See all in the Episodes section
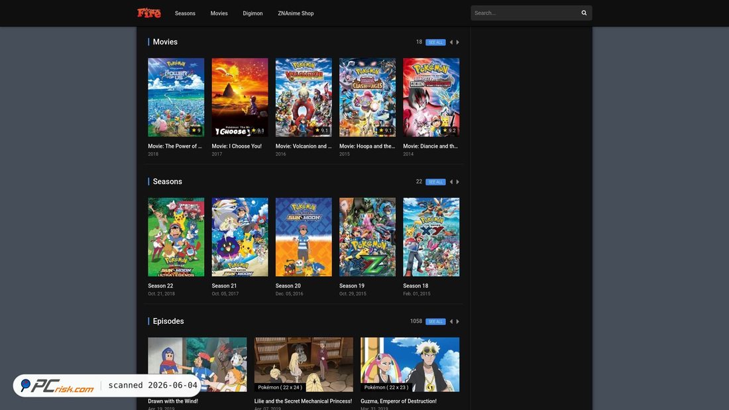This screenshot has width=729, height=410. coord(435,322)
